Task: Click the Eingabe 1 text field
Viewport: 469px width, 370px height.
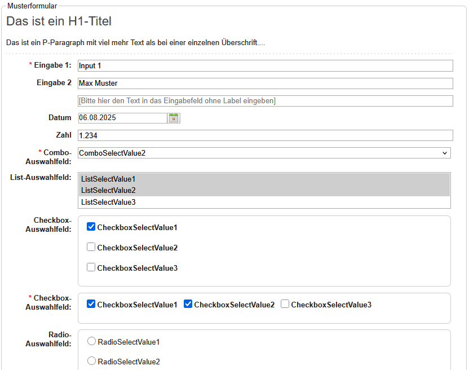Action: pos(265,66)
